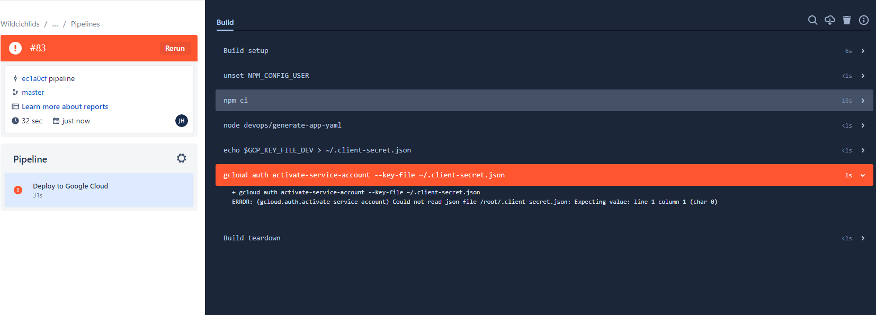
Task: Delete the log using trash icon
Action: [847, 20]
